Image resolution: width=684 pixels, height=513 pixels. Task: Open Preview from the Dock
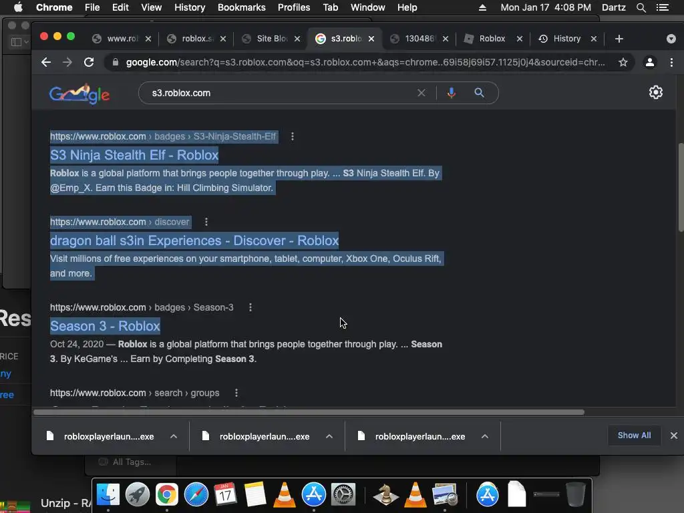pos(444,495)
